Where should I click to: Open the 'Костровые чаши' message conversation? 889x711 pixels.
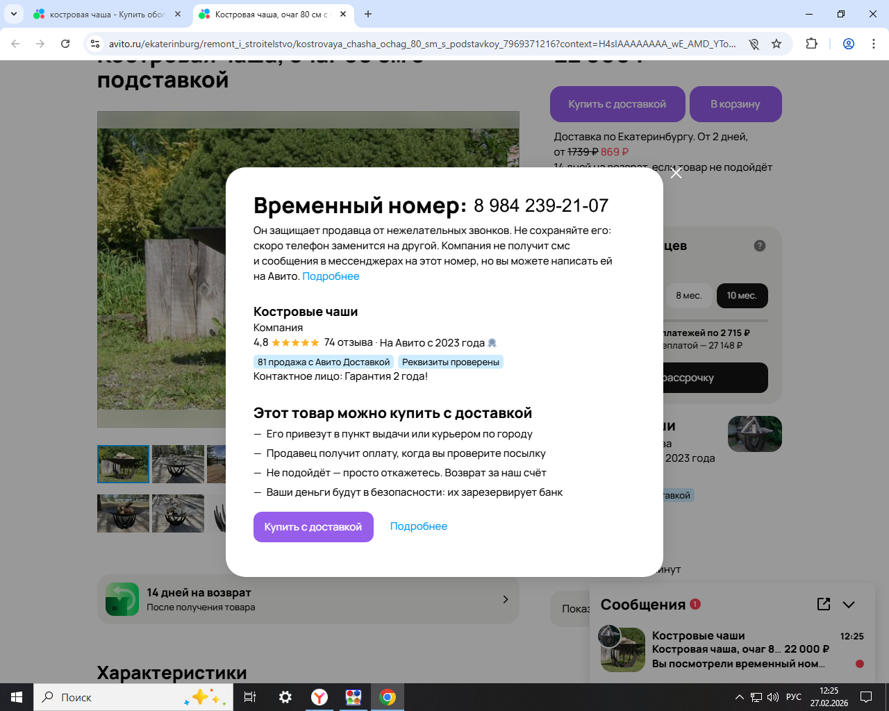tap(732, 649)
